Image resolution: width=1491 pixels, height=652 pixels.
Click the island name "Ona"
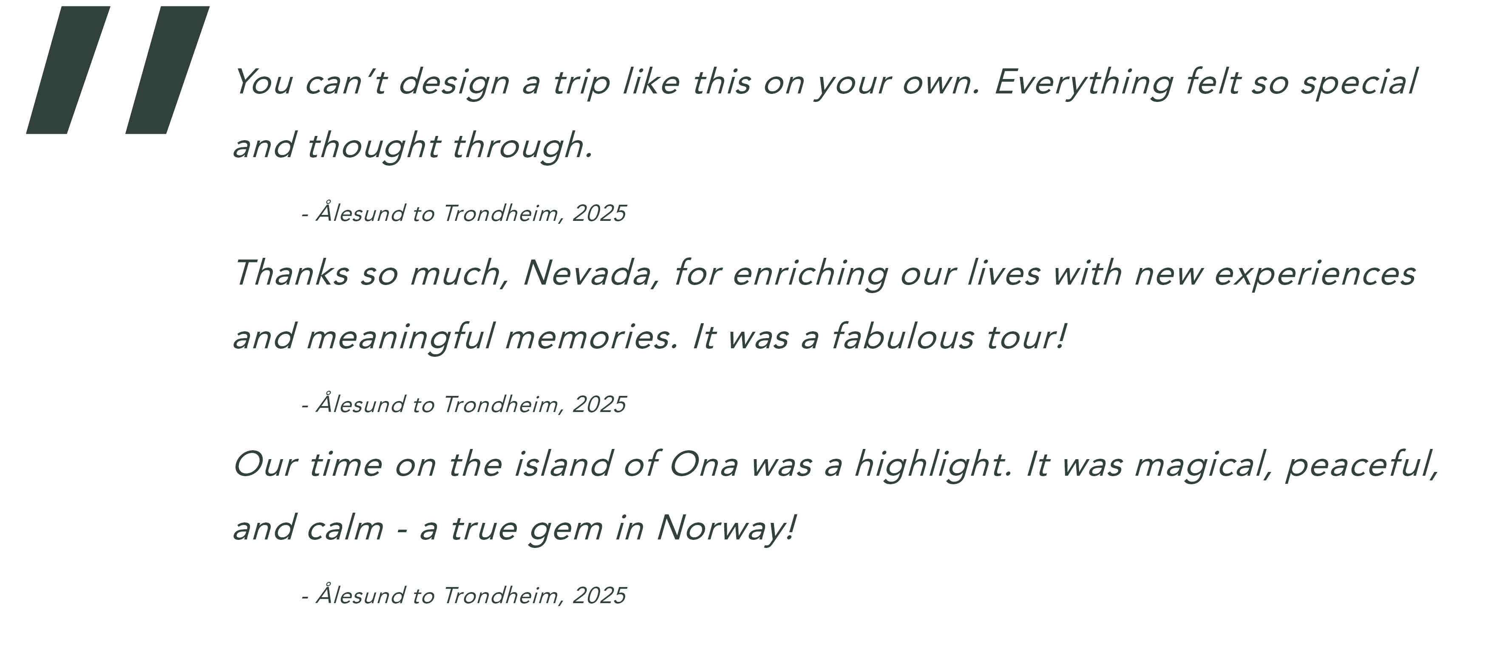tap(704, 464)
